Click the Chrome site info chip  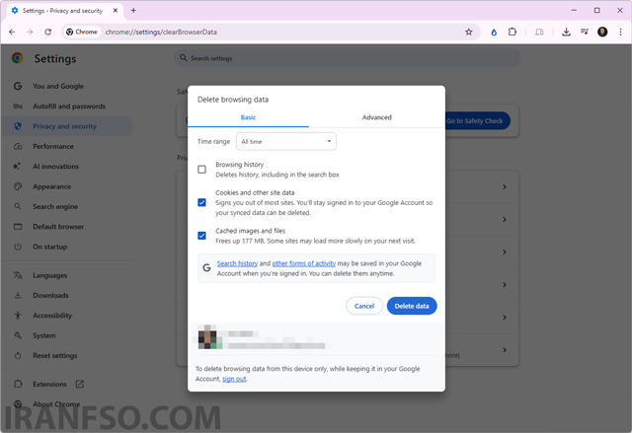pyautogui.click(x=82, y=32)
